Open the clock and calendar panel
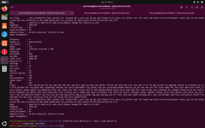This screenshot has width=205, height=128. pos(107,2)
